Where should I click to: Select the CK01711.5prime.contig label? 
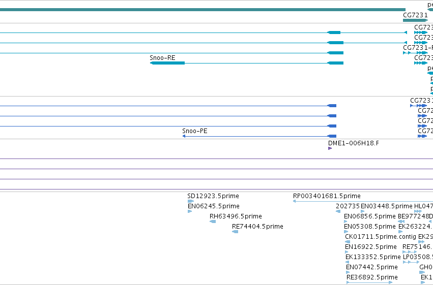(x=381, y=237)
